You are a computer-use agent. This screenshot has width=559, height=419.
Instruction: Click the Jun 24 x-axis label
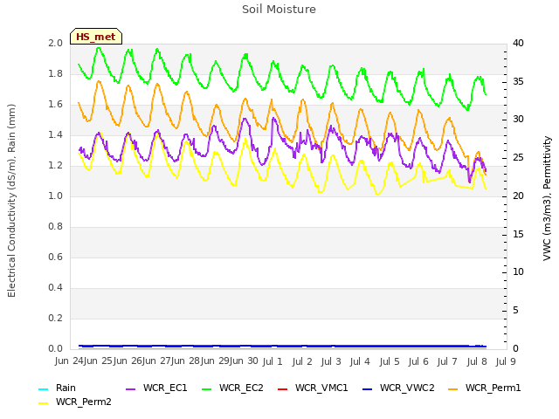tap(69, 361)
